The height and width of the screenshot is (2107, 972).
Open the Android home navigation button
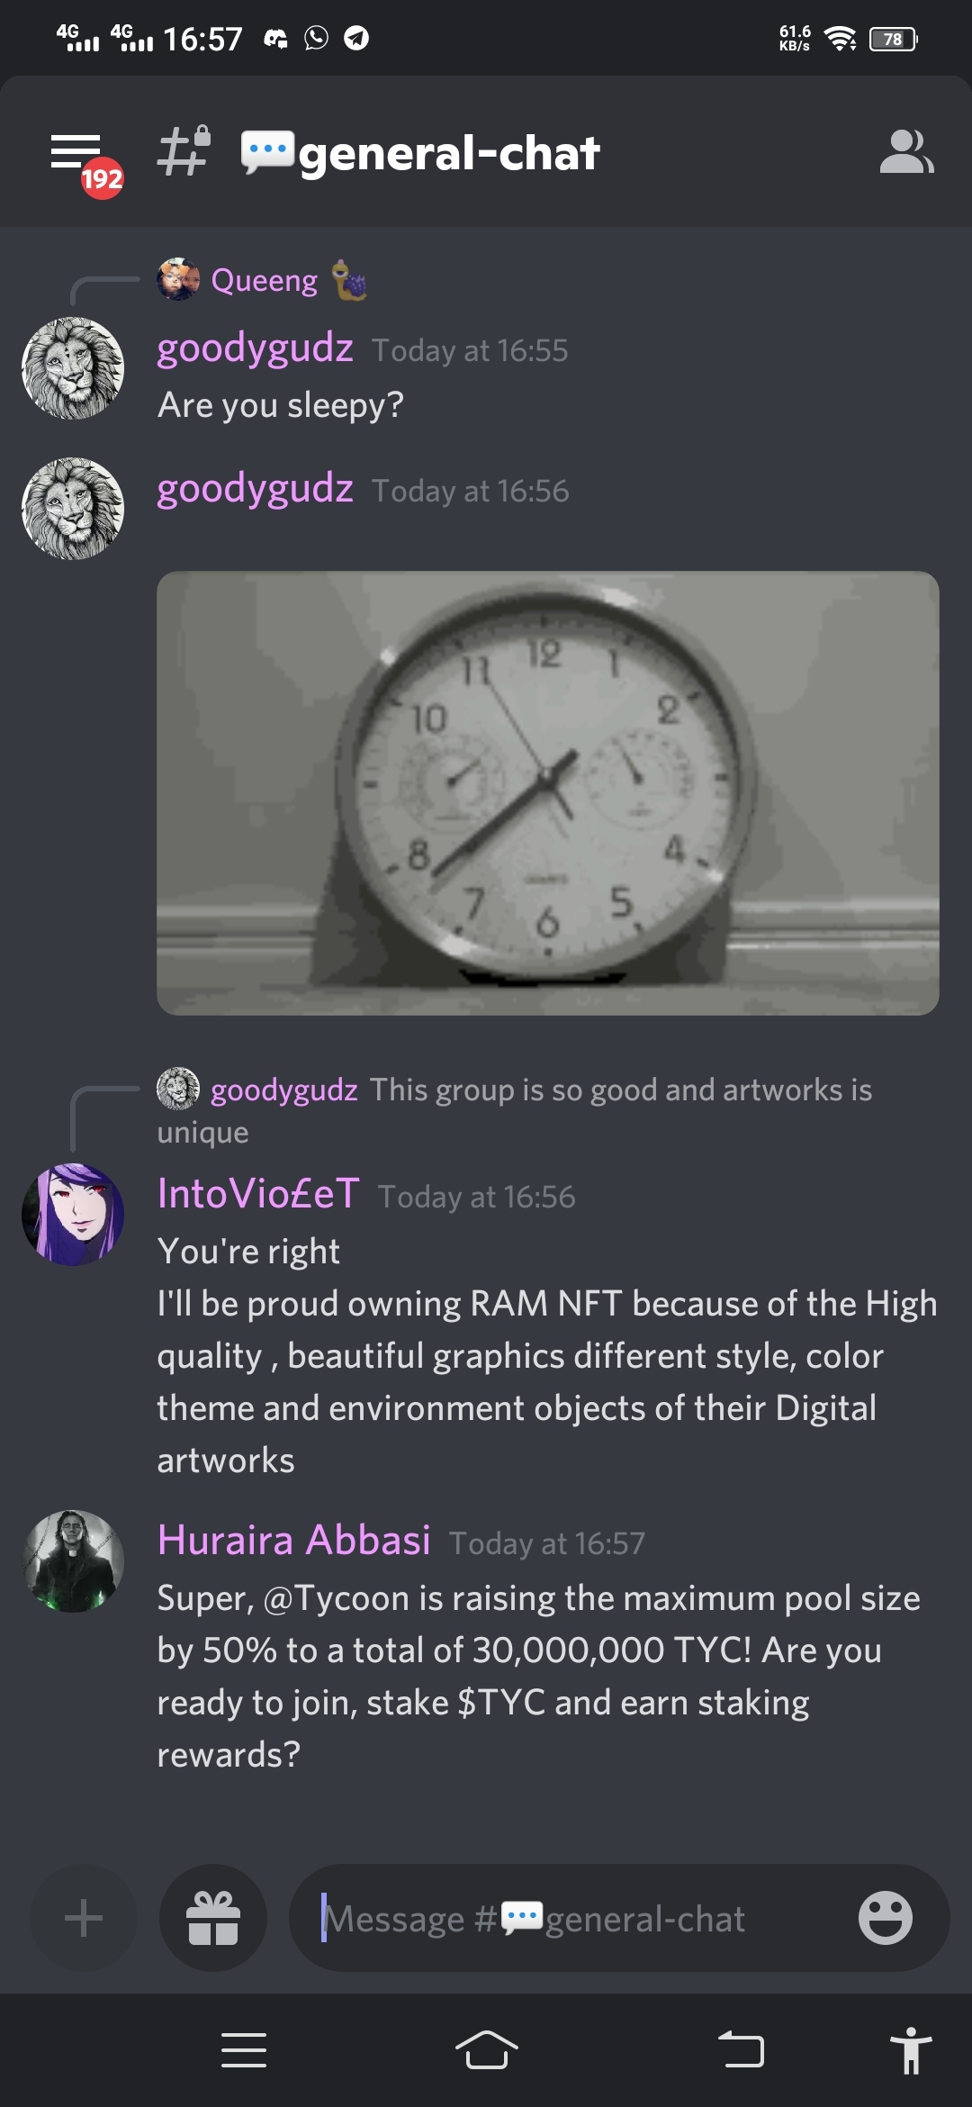click(x=486, y=2050)
